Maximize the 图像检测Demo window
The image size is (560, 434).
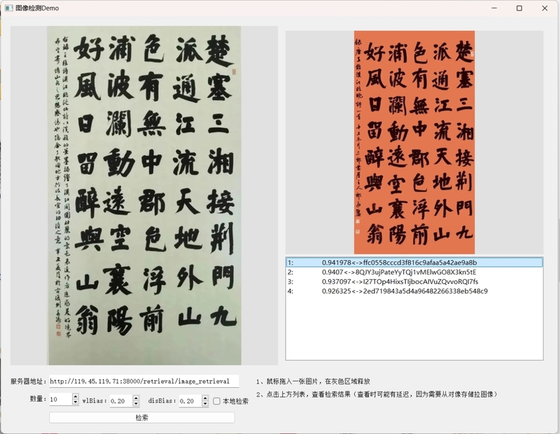[519, 8]
